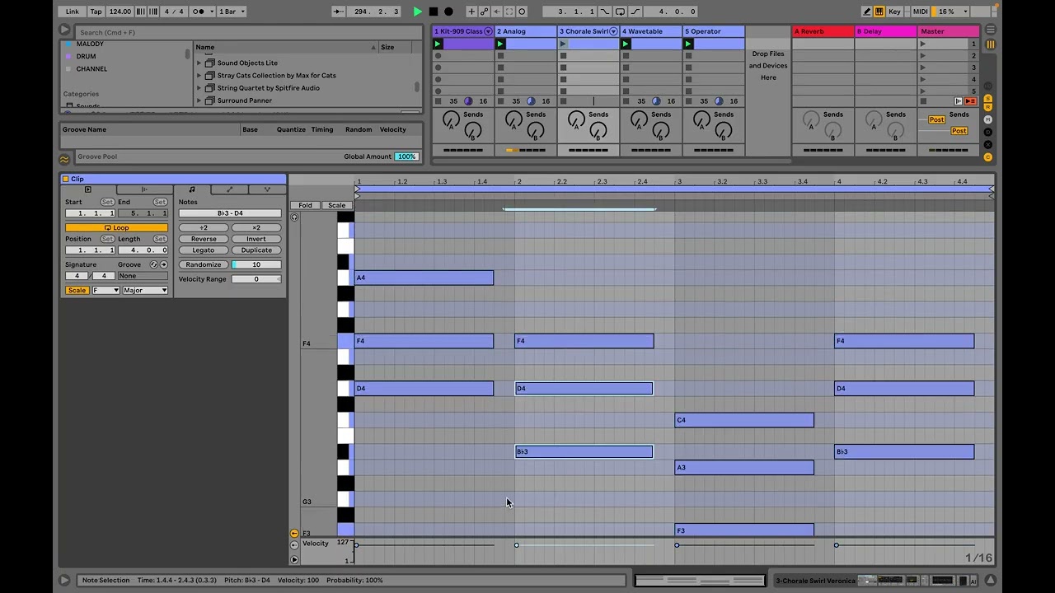Toggle the headphone MIDI editor preview icon
This screenshot has height=593, width=1055.
click(x=294, y=217)
